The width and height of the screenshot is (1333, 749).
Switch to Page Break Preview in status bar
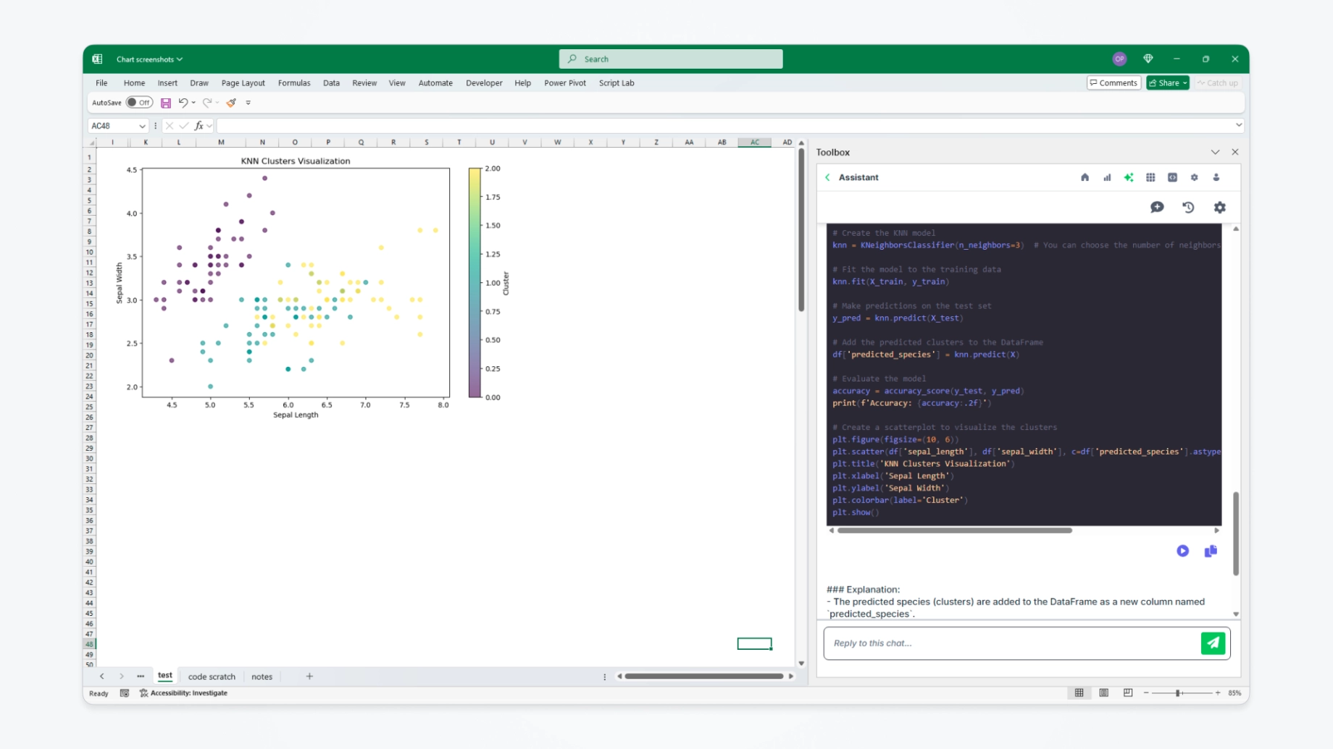(1128, 693)
